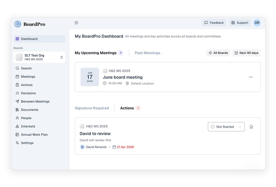Click the People person icon
The width and height of the screenshot is (276, 187).
pos(17,118)
